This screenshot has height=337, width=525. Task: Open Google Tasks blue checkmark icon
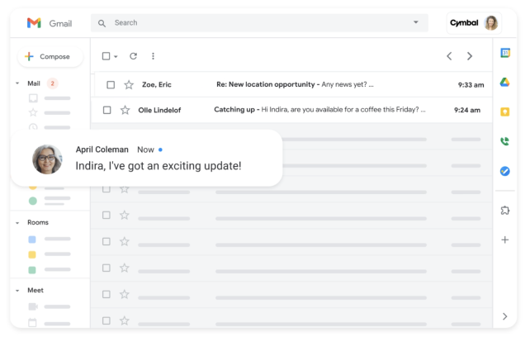pyautogui.click(x=505, y=171)
